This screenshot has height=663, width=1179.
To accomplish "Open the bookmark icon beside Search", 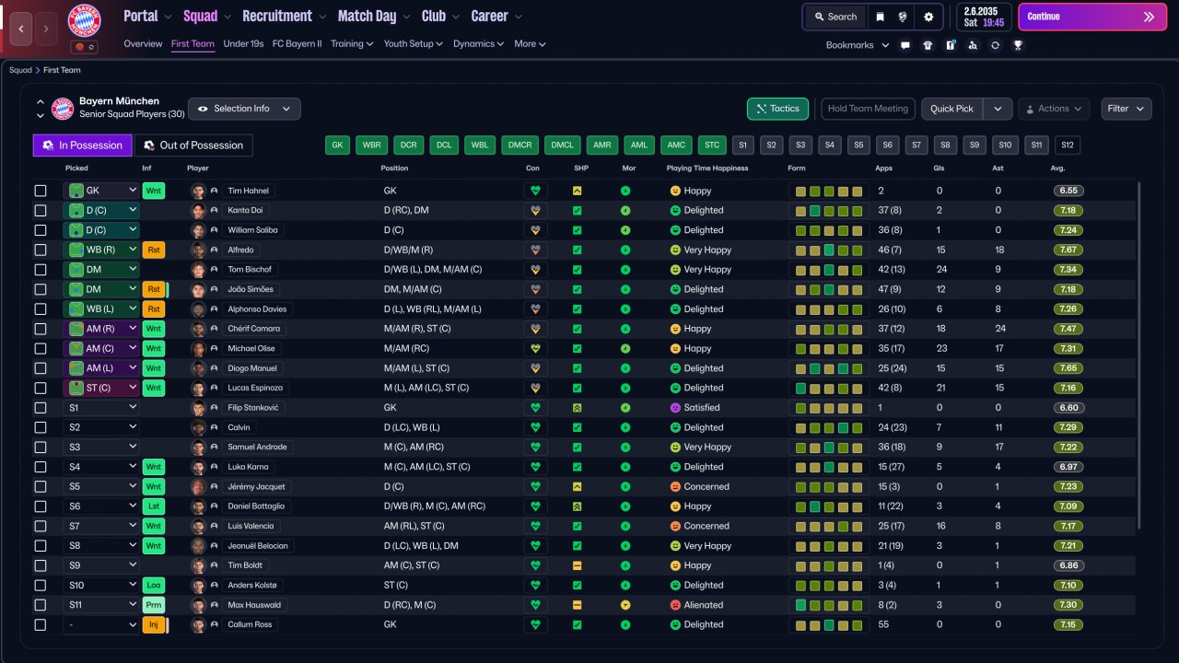I will click(x=880, y=17).
